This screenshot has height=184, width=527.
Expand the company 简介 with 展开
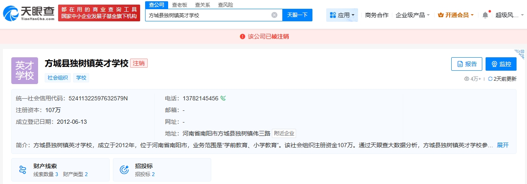[x=502, y=145]
